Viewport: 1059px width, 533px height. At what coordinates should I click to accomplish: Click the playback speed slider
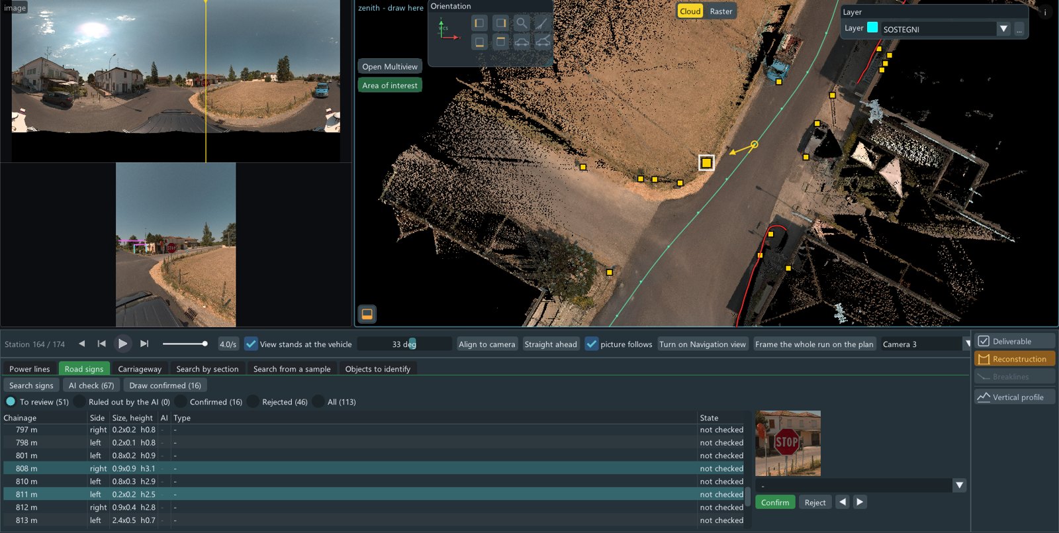click(185, 344)
